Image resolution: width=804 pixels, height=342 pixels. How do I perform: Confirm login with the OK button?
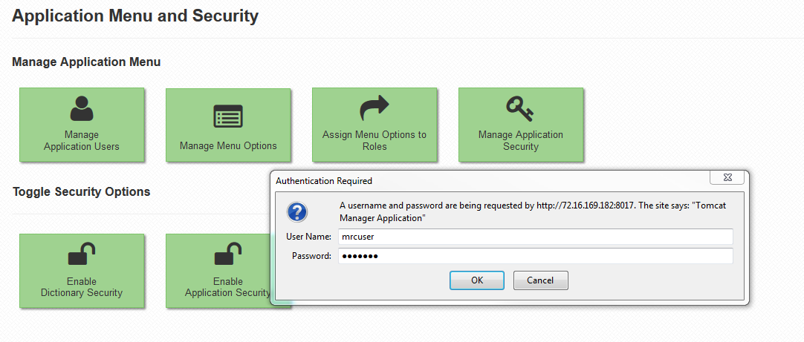point(477,280)
